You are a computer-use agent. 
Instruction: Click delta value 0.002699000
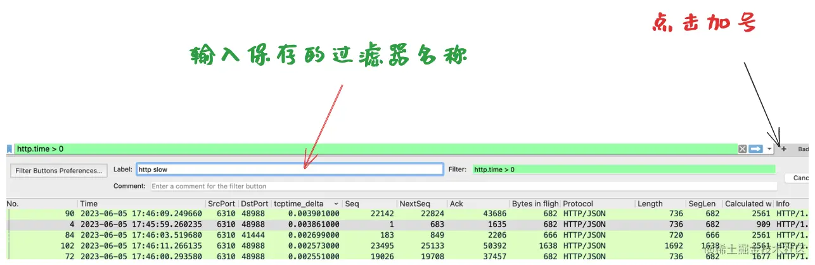(314, 235)
